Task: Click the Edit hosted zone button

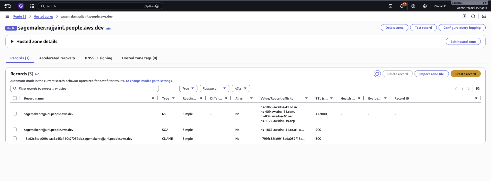Action: [x=463, y=41]
